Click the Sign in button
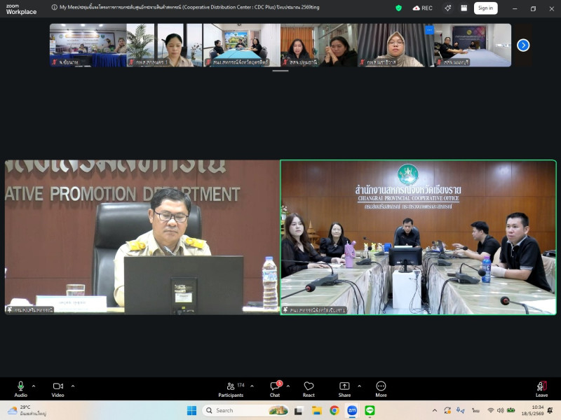561x420 pixels. [485, 8]
